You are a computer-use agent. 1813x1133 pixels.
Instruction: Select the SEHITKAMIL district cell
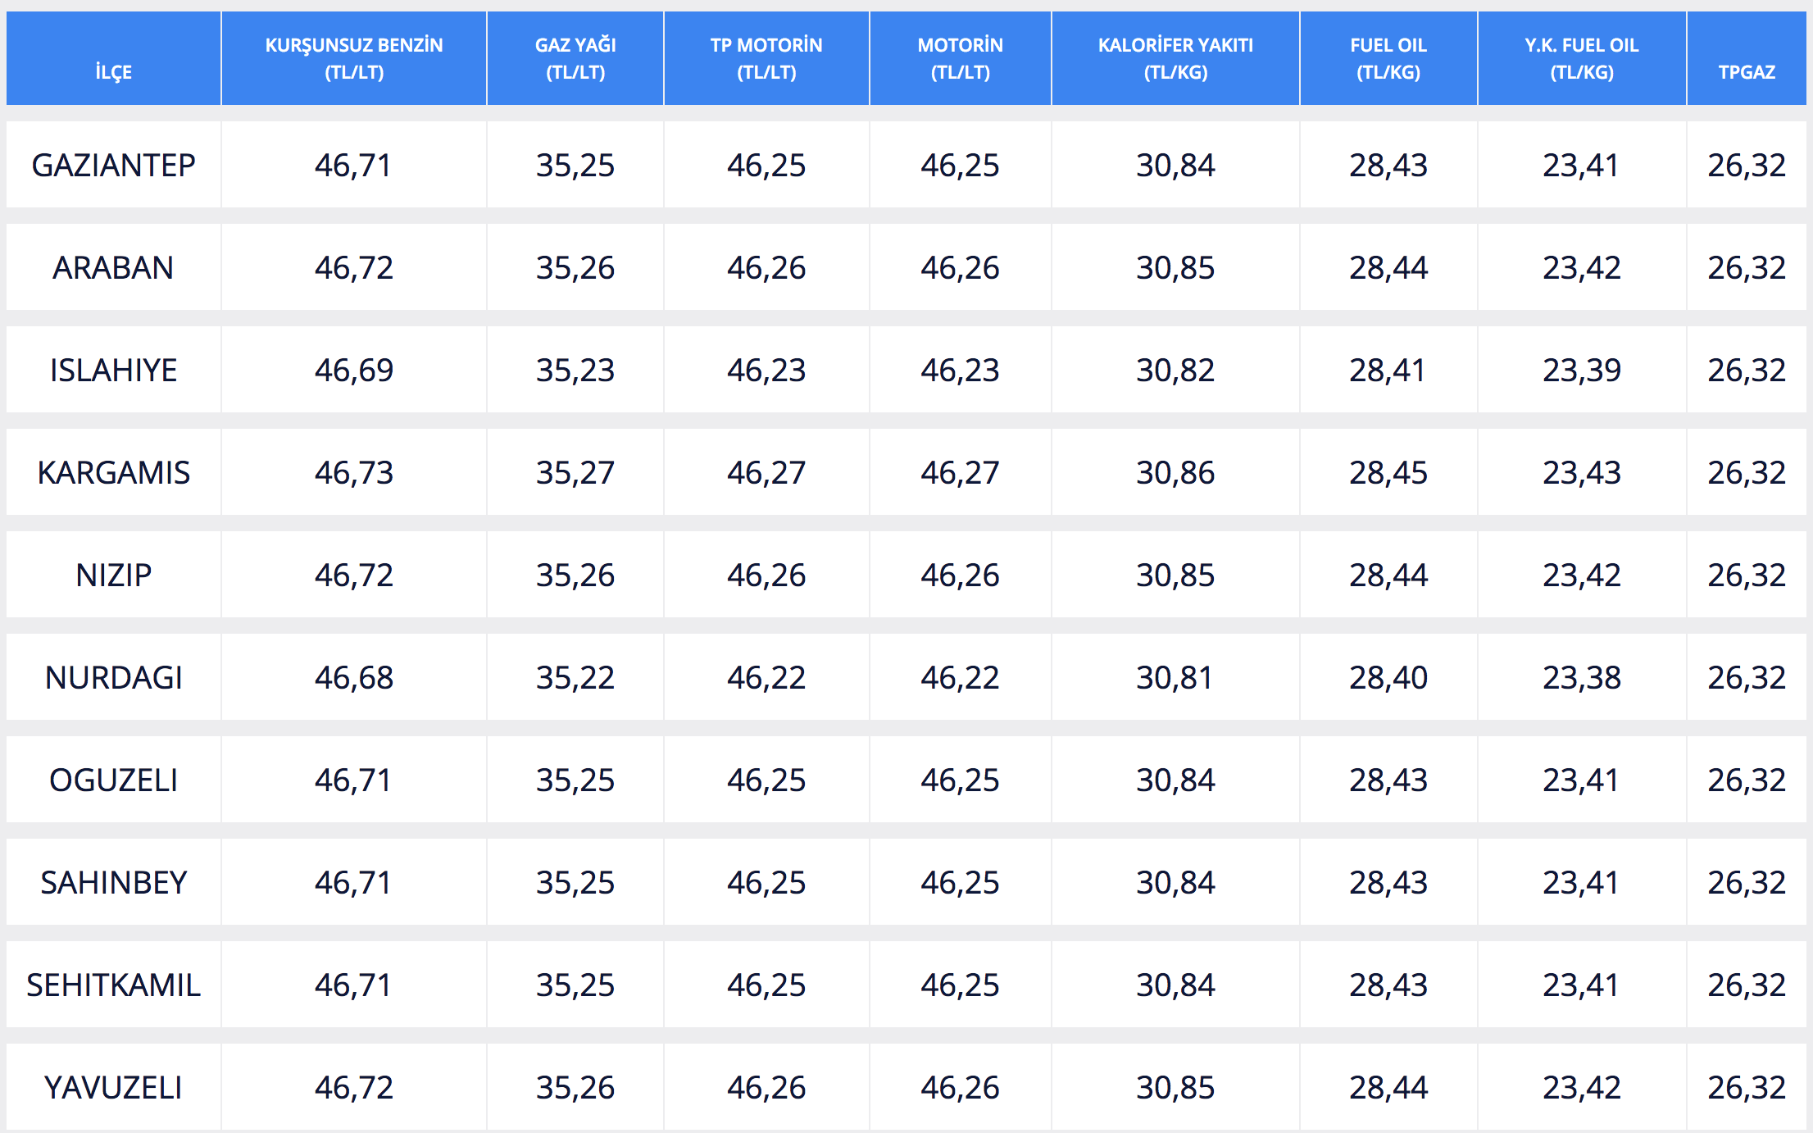(113, 985)
